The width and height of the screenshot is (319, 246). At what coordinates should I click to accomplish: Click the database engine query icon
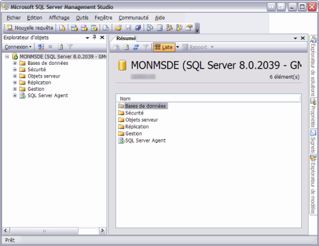[62, 28]
